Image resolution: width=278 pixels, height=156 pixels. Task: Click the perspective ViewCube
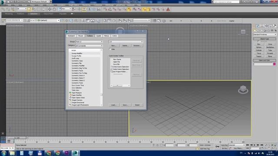click(x=243, y=89)
